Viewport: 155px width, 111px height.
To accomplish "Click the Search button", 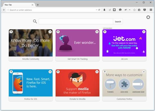I will point(118,21).
